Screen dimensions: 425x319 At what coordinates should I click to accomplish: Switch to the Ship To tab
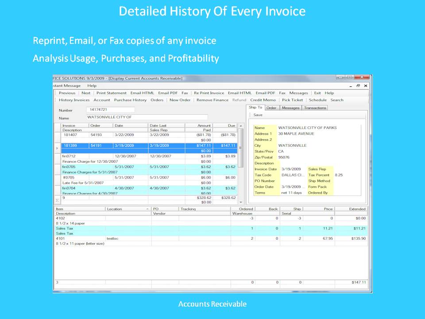pyautogui.click(x=255, y=107)
